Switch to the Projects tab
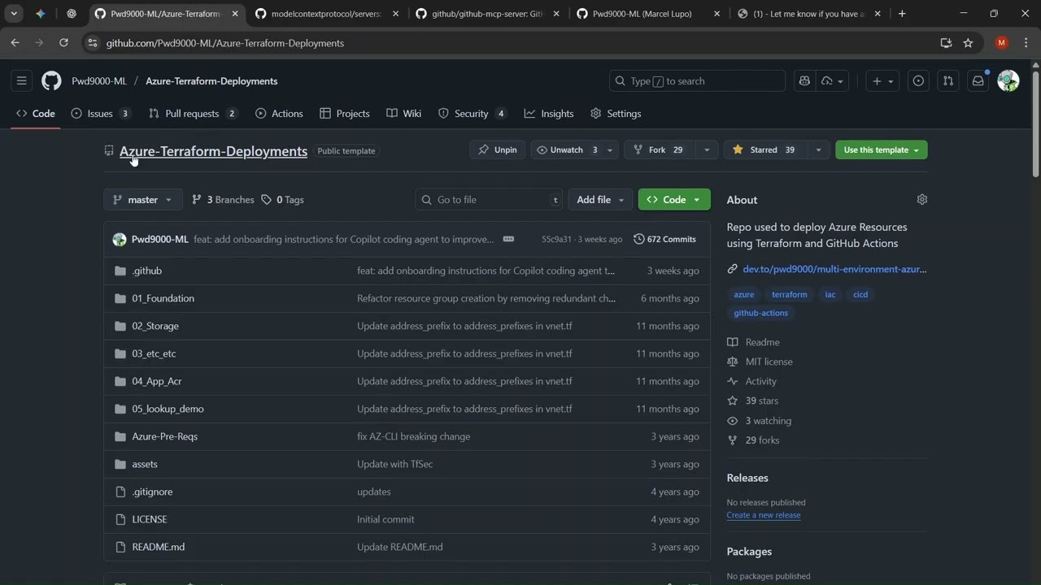Viewport: 1041px width, 585px height. point(345,114)
